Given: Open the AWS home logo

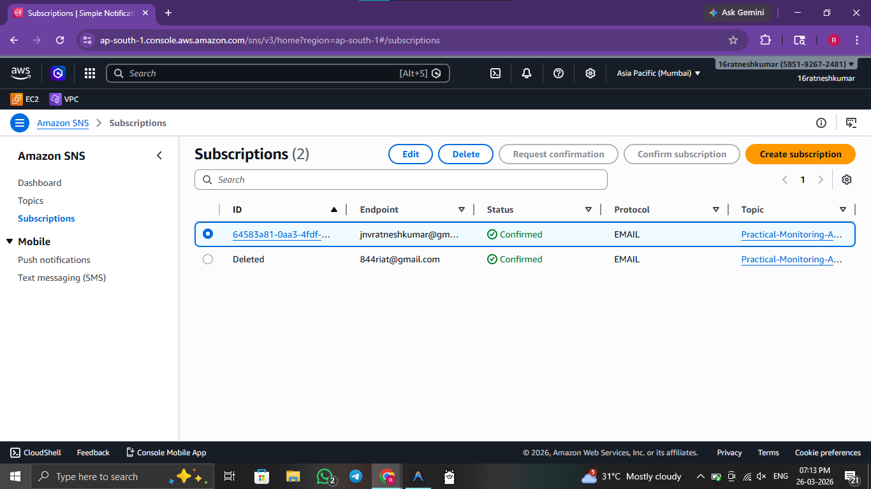Looking at the screenshot, I should [x=20, y=73].
